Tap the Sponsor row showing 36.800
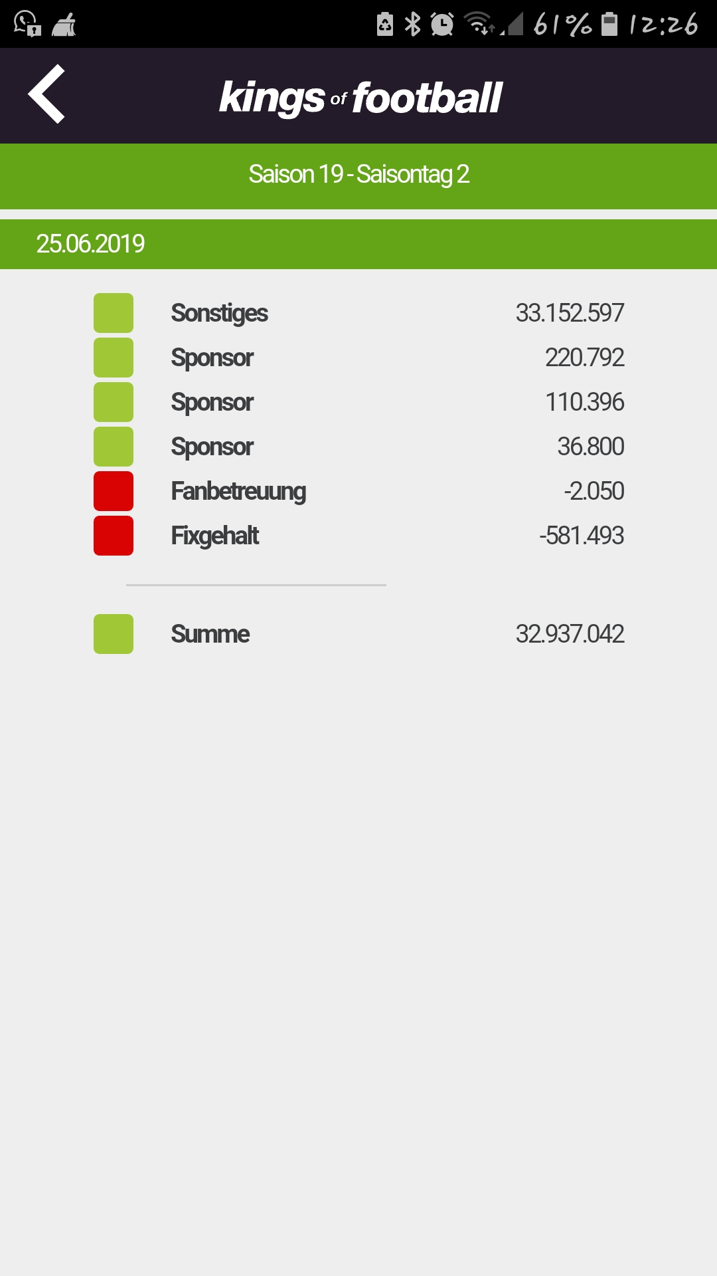The width and height of the screenshot is (717, 1276). [358, 447]
